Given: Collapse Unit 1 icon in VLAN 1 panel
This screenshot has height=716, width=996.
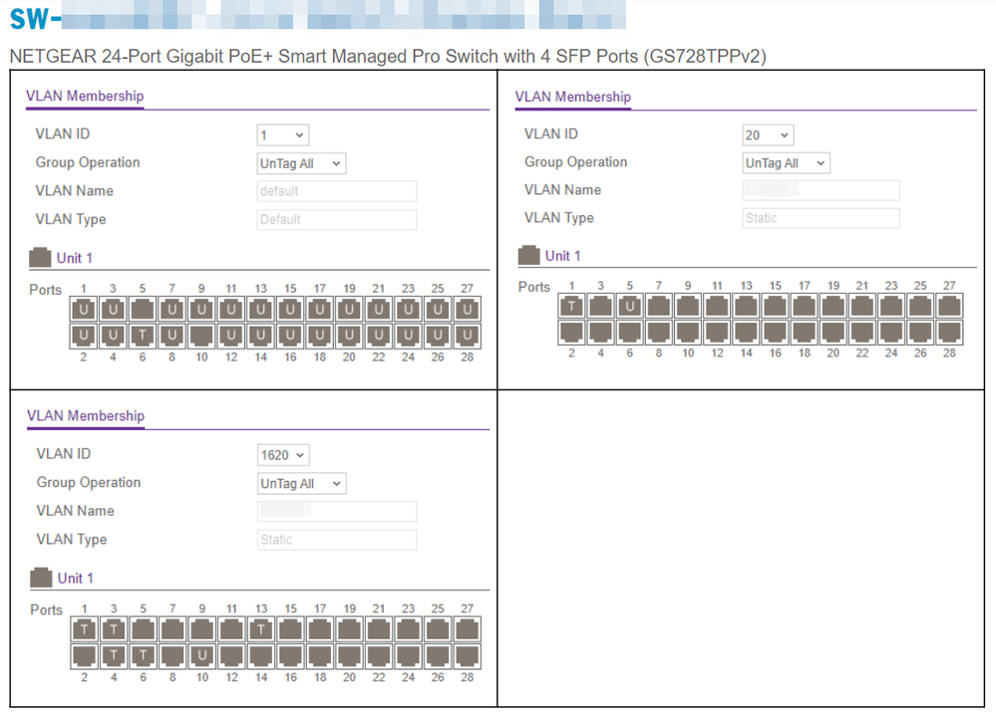Looking at the screenshot, I should pos(40,258).
